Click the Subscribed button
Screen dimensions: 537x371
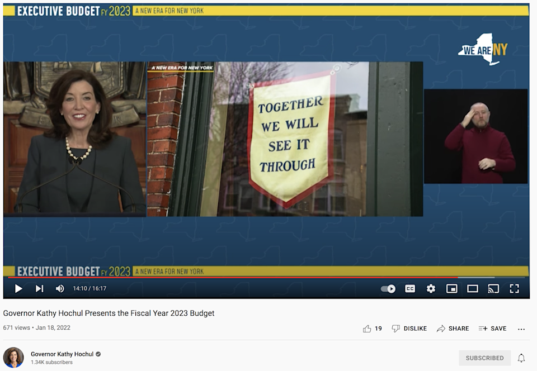tap(485, 358)
